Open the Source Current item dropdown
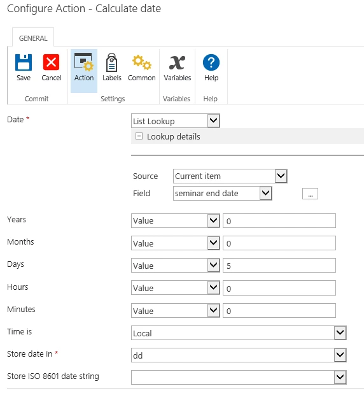This screenshot has width=364, height=393. pyautogui.click(x=230, y=176)
